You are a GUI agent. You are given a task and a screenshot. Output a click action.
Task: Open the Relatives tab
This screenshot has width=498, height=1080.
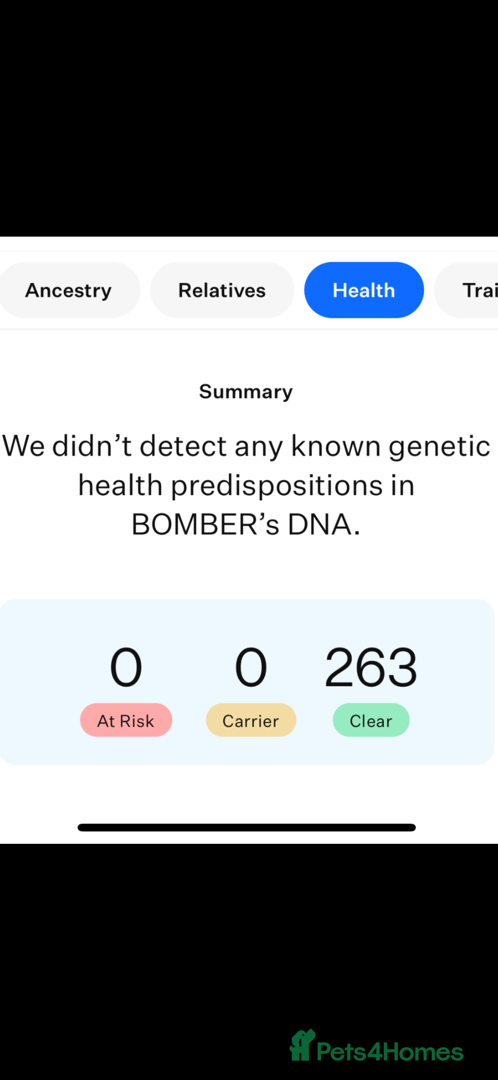(x=222, y=290)
